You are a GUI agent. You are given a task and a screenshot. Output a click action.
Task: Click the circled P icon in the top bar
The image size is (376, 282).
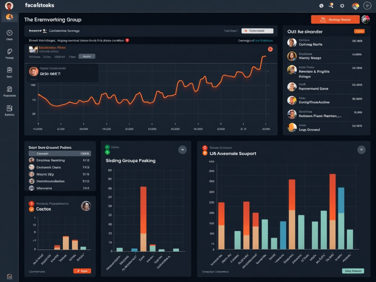pos(367,6)
